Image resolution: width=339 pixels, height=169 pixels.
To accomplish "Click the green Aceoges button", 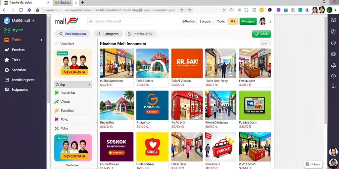I will tap(248, 21).
